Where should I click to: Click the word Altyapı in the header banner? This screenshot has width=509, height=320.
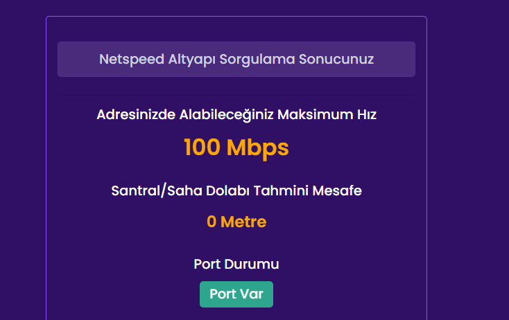pyautogui.click(x=192, y=59)
